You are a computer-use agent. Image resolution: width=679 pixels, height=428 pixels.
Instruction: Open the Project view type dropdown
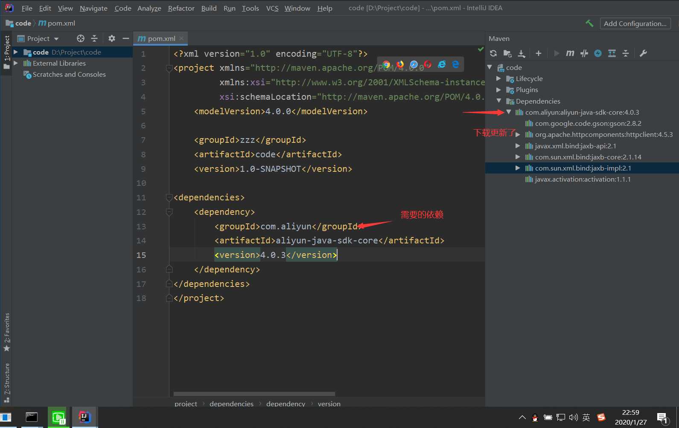pyautogui.click(x=56, y=39)
